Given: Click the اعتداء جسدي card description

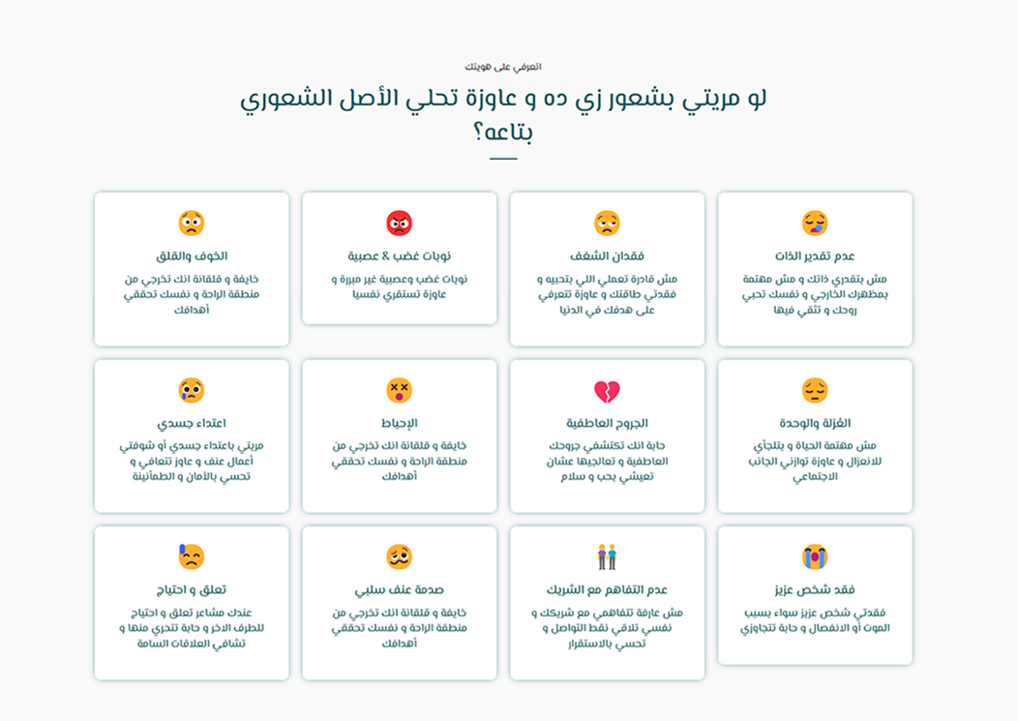Looking at the screenshot, I should [x=192, y=461].
